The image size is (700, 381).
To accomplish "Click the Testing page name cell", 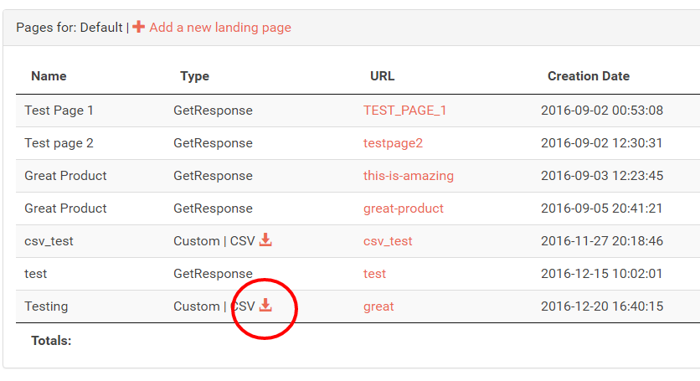I will [x=46, y=306].
